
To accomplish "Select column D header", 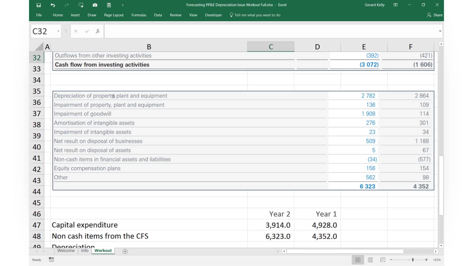I will click(x=317, y=47).
